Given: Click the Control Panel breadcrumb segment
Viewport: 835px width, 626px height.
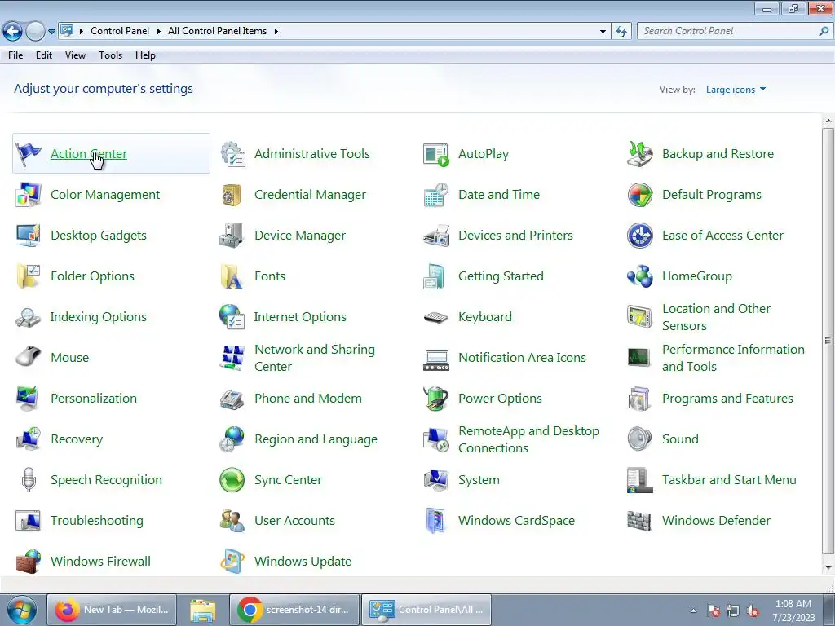Looking at the screenshot, I should click(120, 32).
